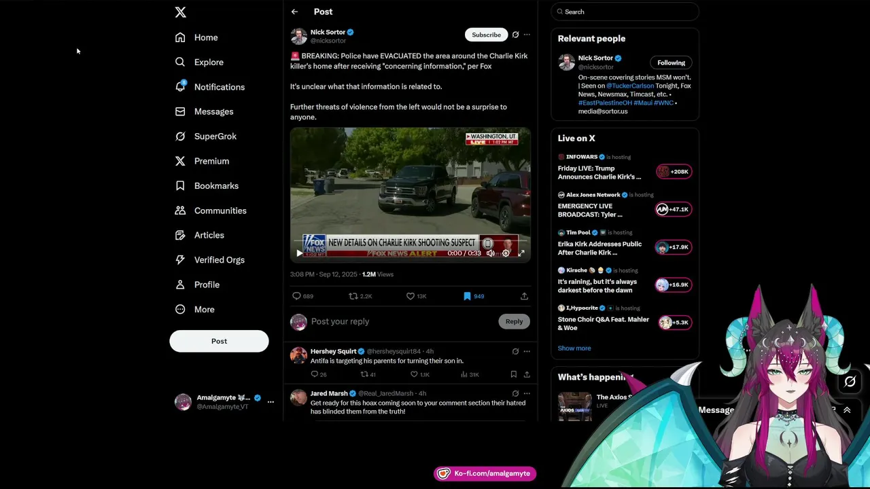Click the Communities sidebar icon
Image resolution: width=870 pixels, height=489 pixels.
tap(180, 211)
